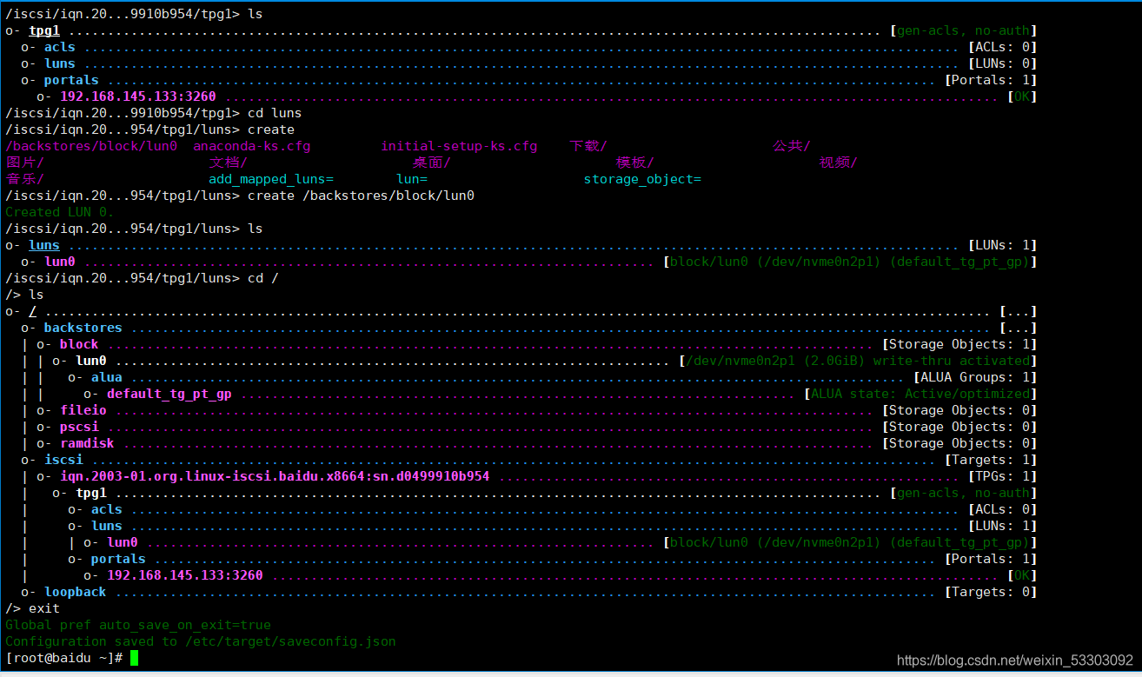
Task: Click the green terminal cursor block
Action: click(x=134, y=658)
